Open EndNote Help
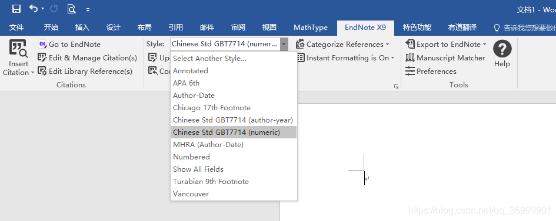556x221 pixels. (502, 53)
